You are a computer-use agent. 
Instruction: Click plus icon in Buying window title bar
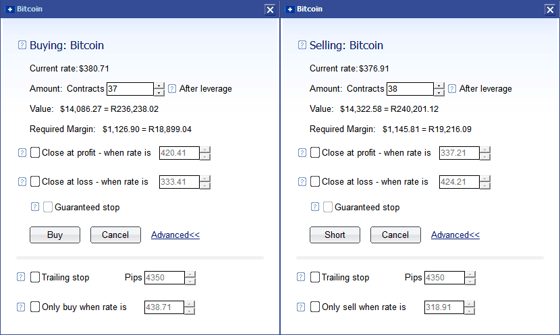(x=10, y=9)
